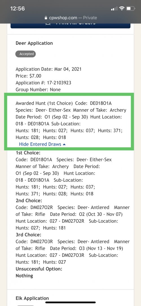Image resolution: width=141 pixels, height=306 pixels.
Task: Click the 3rd Choice heading
Action: (x=28, y=235)
